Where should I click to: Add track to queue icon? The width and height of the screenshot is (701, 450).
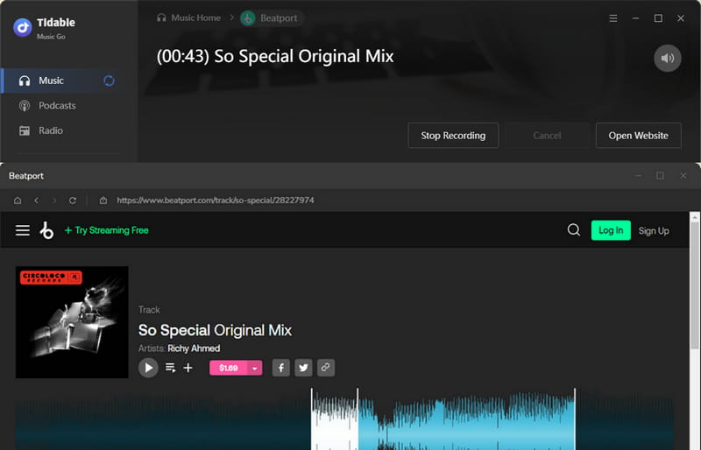170,368
